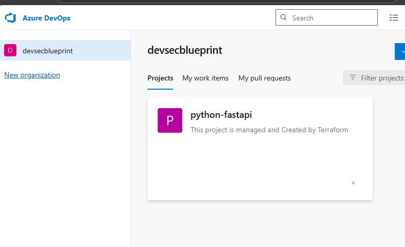Click the magnifier icon in Search box
This screenshot has height=247, width=405.
[284, 17]
